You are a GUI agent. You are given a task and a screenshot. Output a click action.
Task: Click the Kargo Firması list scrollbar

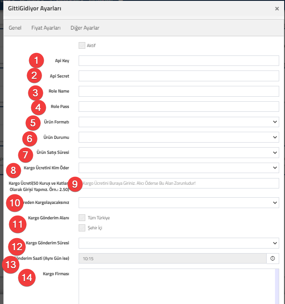pos(277,286)
